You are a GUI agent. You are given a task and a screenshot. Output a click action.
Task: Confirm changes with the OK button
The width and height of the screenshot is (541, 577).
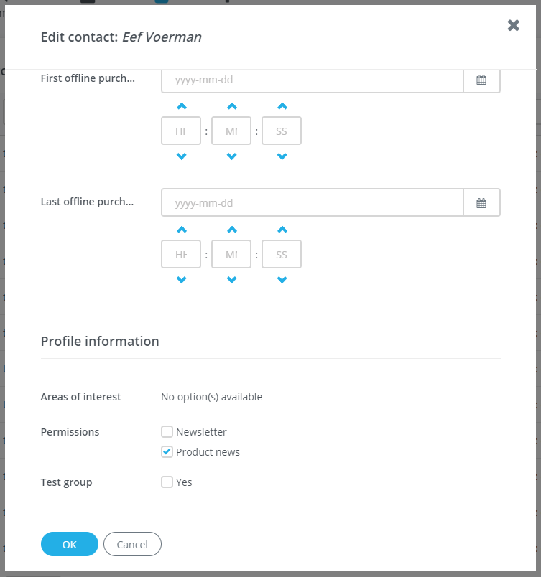tap(69, 544)
